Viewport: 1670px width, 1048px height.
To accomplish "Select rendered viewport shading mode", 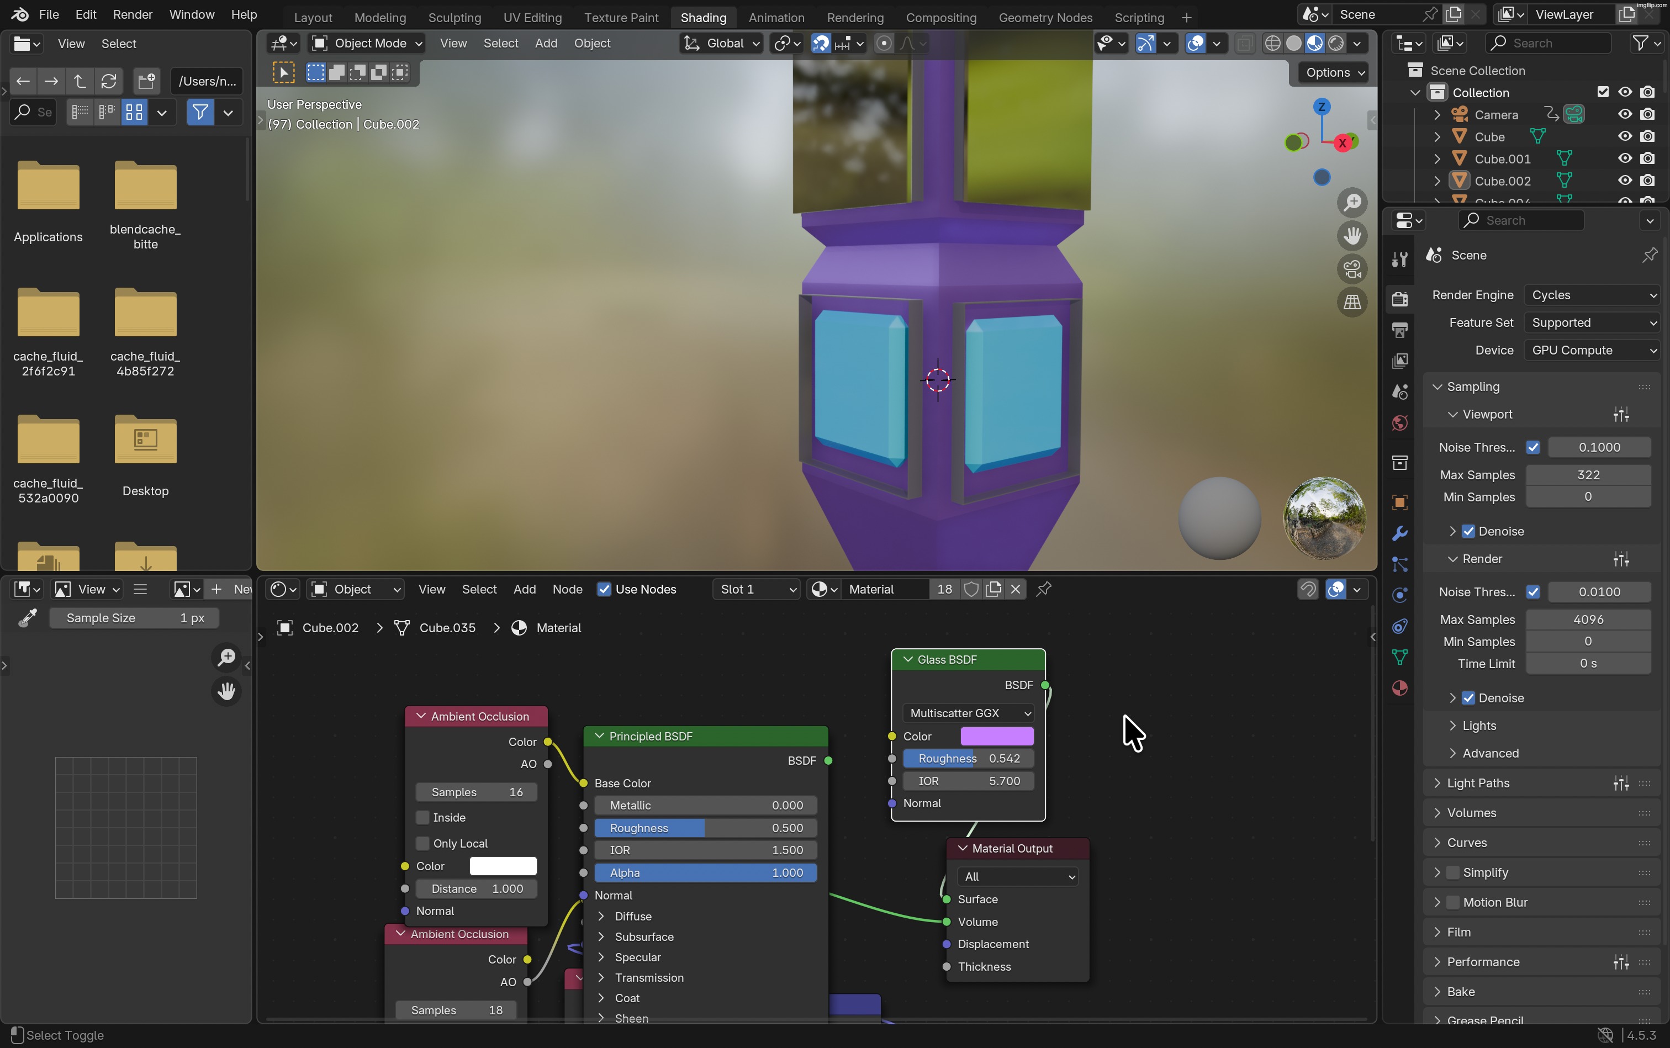I will coord(1336,44).
